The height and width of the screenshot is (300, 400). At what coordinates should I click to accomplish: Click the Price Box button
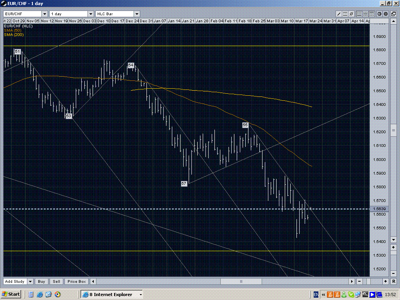tap(77, 281)
